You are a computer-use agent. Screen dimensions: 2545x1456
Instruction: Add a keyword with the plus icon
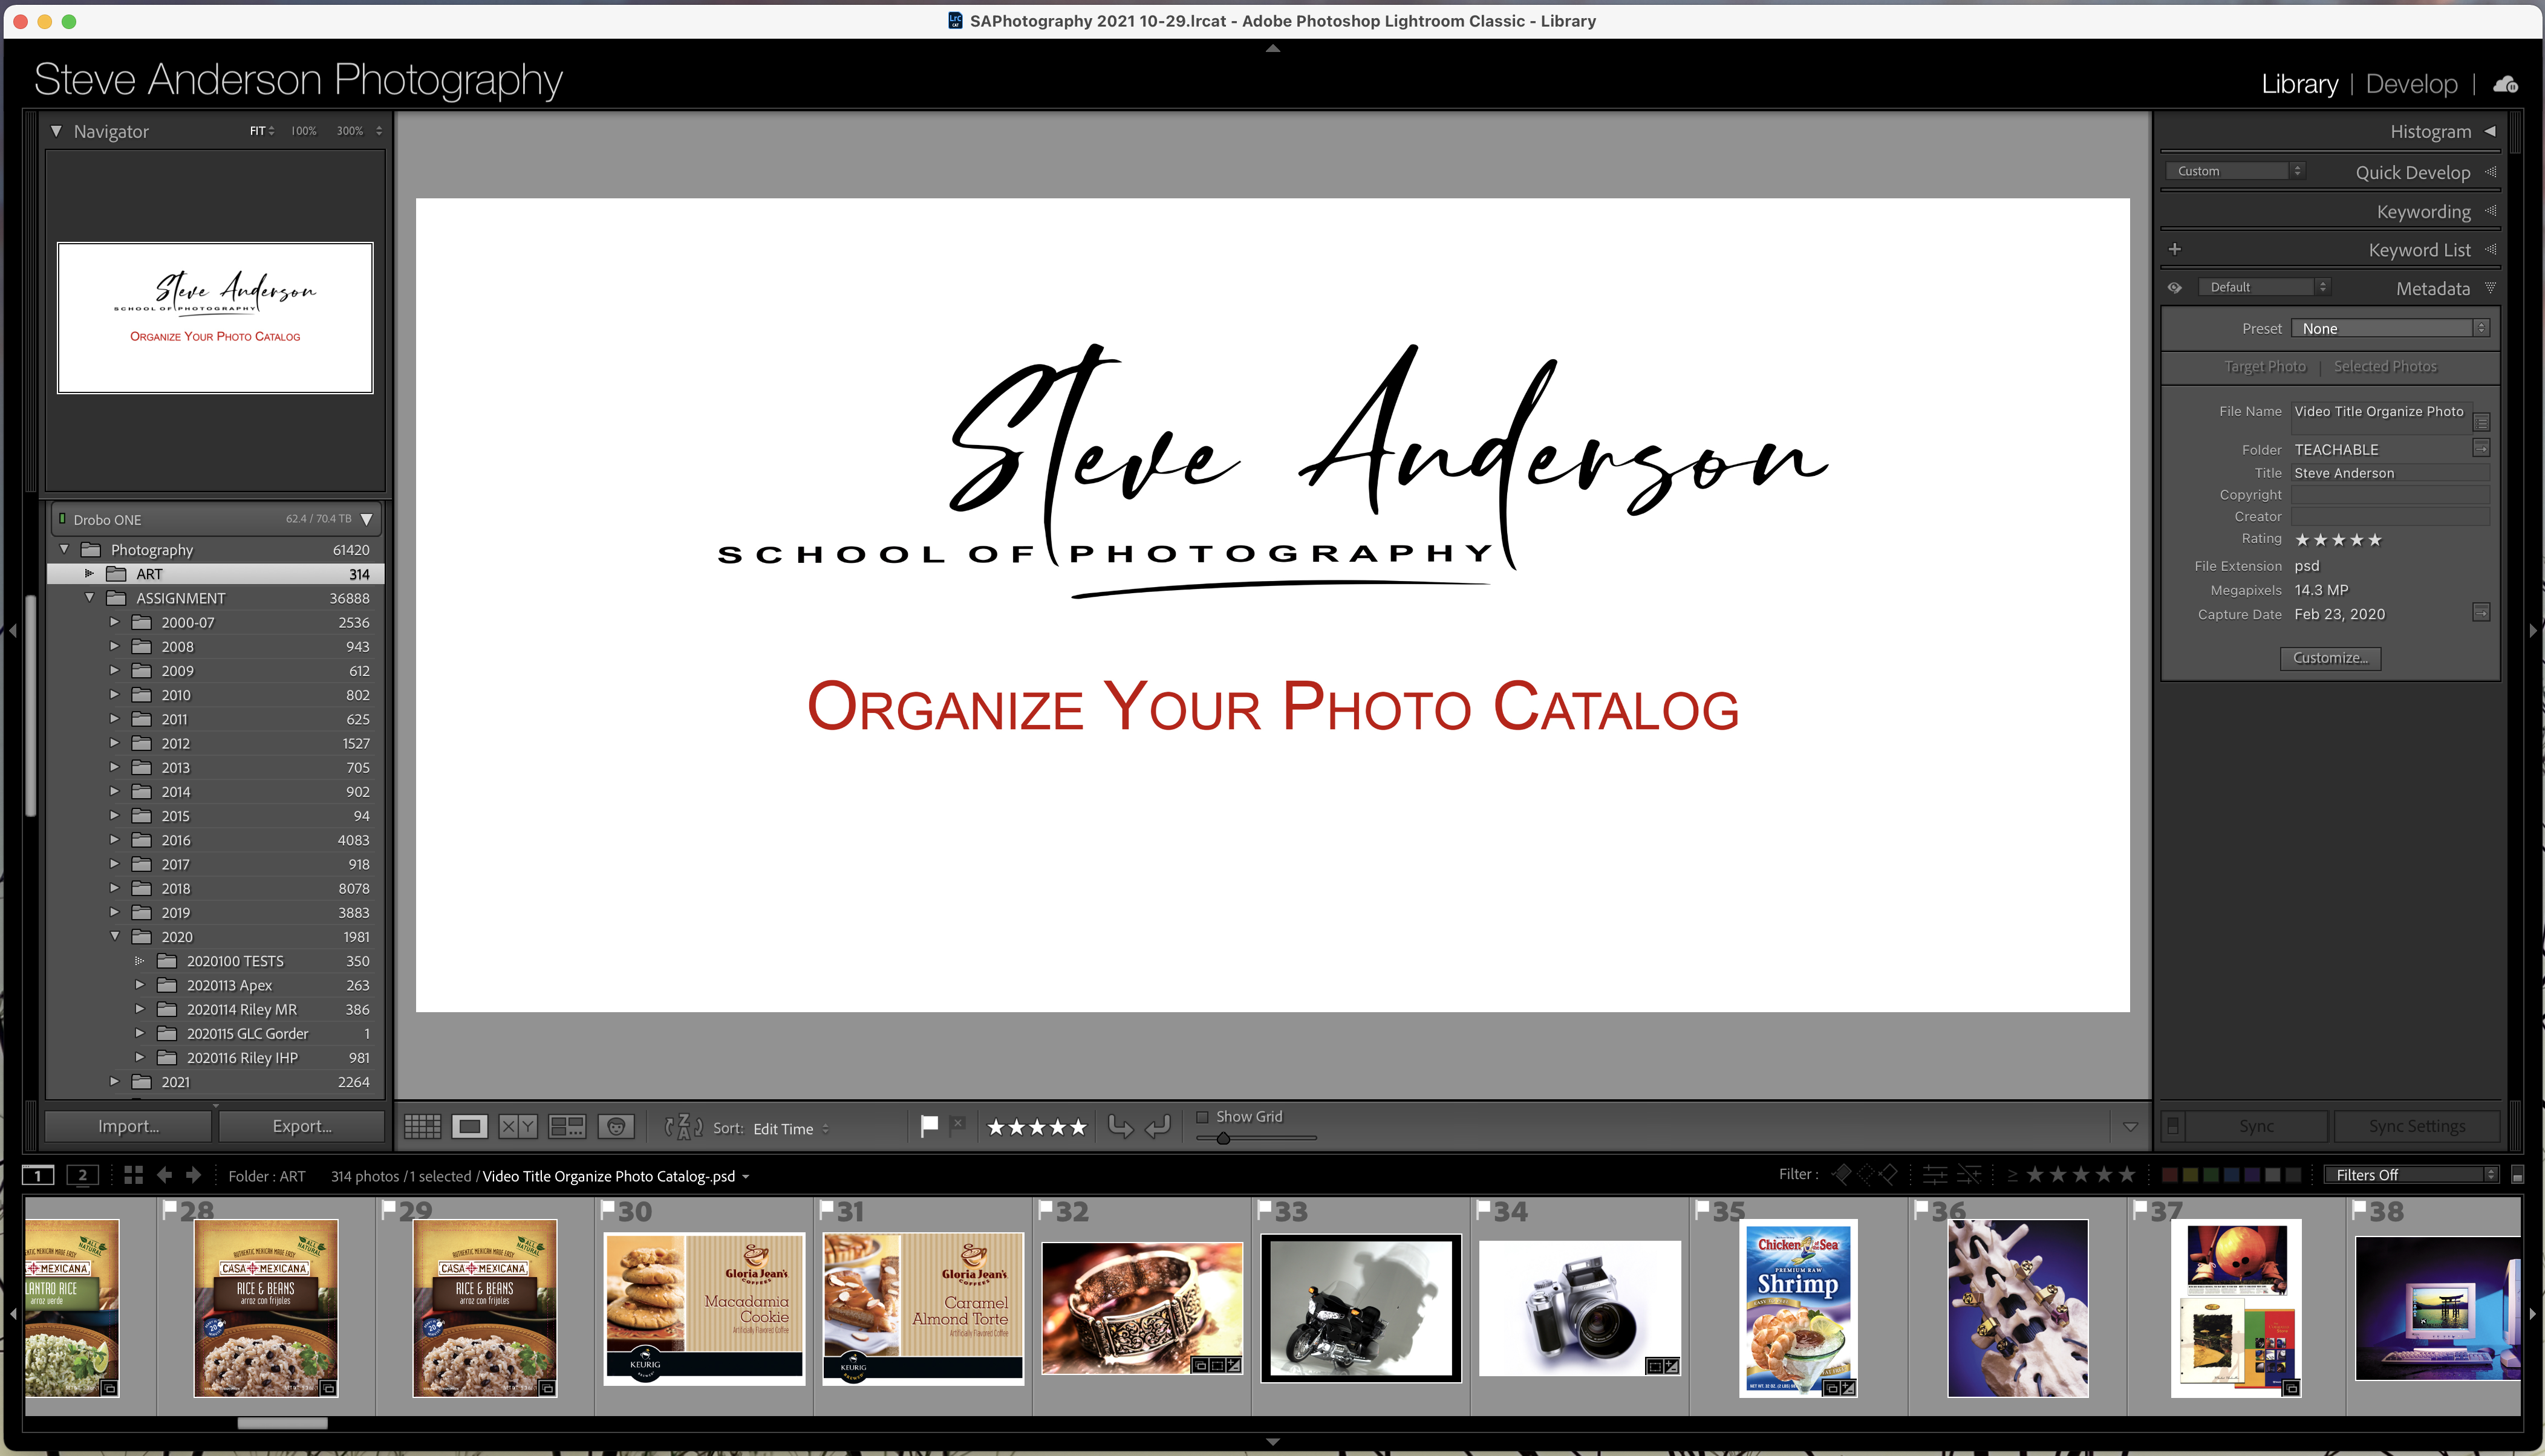pos(2175,249)
